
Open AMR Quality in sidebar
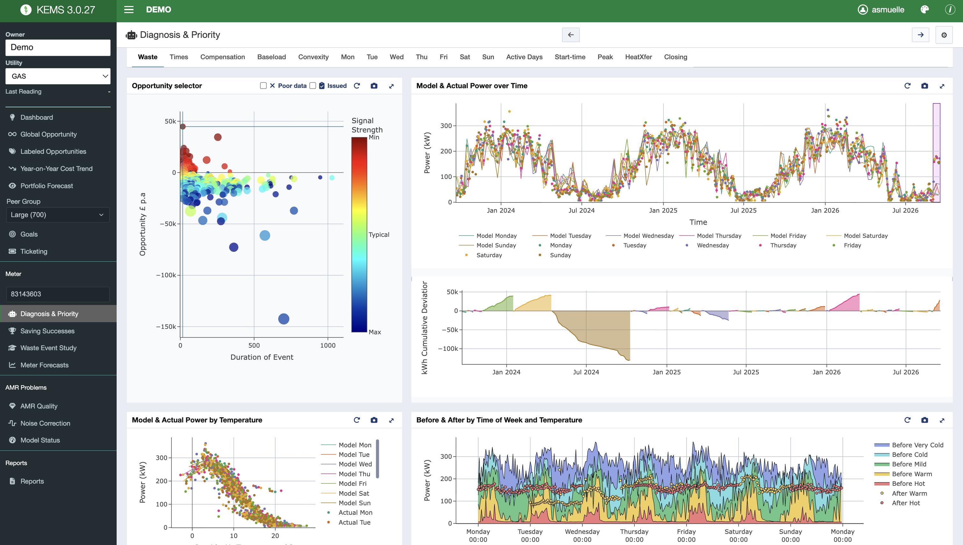click(39, 406)
